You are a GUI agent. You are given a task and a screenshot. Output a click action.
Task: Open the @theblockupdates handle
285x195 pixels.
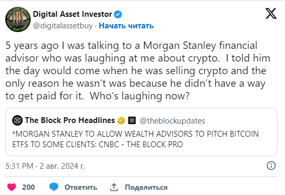(172, 121)
